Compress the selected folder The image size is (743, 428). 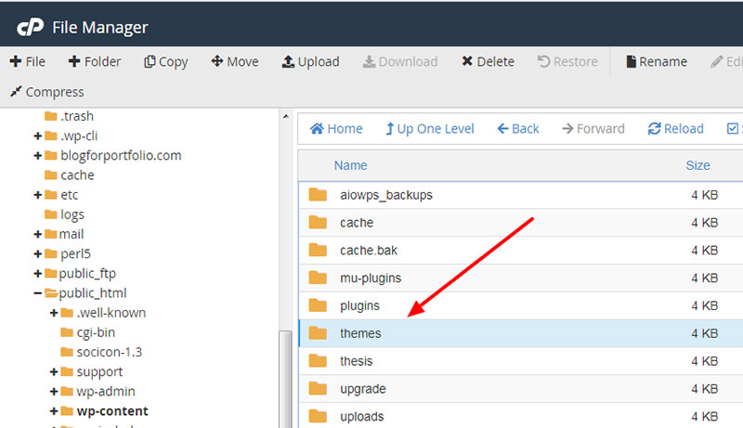(47, 92)
